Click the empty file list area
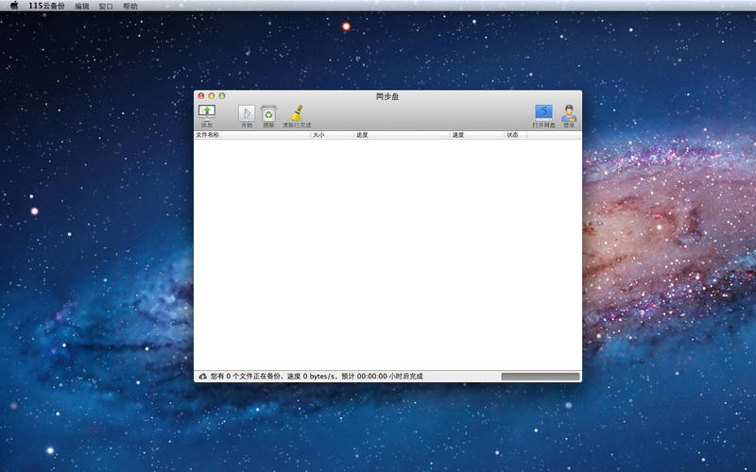The image size is (756, 472). (x=387, y=255)
